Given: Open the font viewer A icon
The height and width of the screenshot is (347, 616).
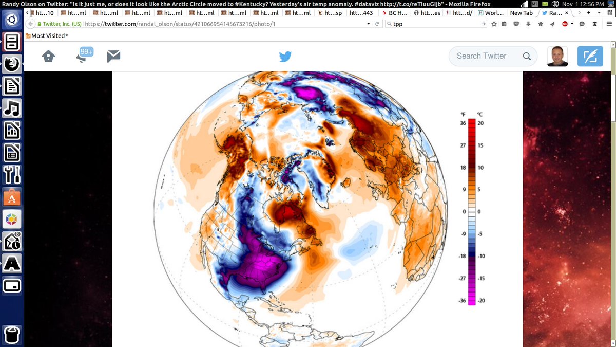Looking at the screenshot, I should coord(12,263).
